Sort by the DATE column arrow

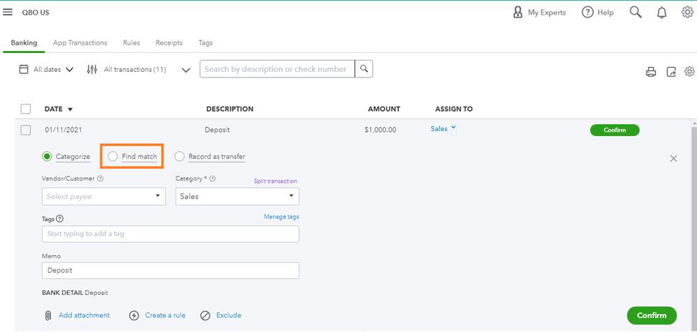[x=70, y=110]
